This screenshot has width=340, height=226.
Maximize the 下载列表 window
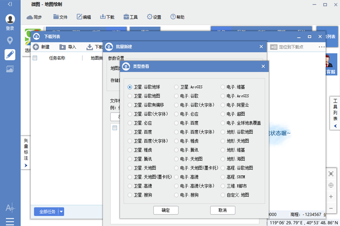309,36
